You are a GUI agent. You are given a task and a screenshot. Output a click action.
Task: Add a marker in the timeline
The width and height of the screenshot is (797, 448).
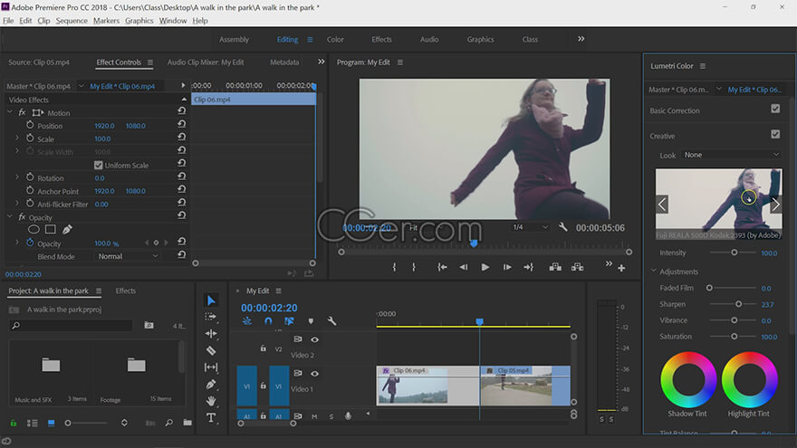[x=311, y=321]
